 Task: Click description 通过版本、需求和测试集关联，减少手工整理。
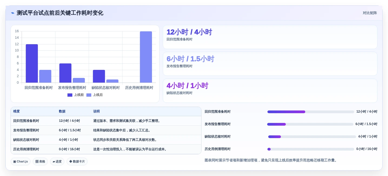pos(127,121)
